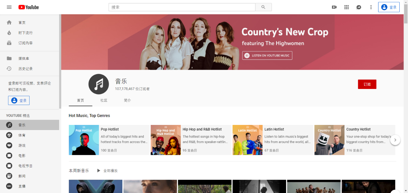Click next arrow on Hot Music carousel
408x193 pixels.
(395, 140)
